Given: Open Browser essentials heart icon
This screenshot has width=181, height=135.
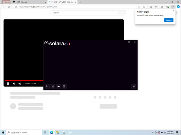Looking at the screenshot, I should (167, 7).
